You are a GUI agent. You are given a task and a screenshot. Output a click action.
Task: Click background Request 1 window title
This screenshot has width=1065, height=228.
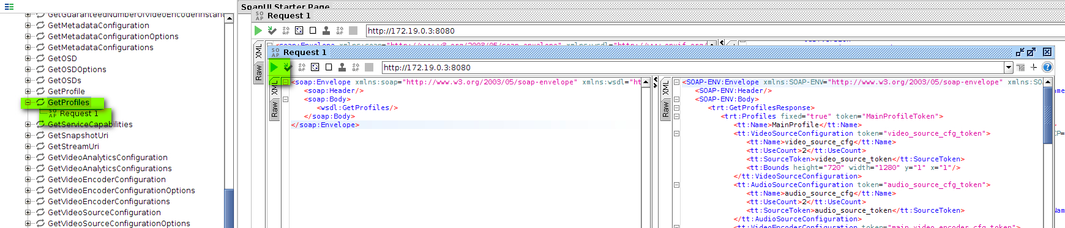pos(289,15)
